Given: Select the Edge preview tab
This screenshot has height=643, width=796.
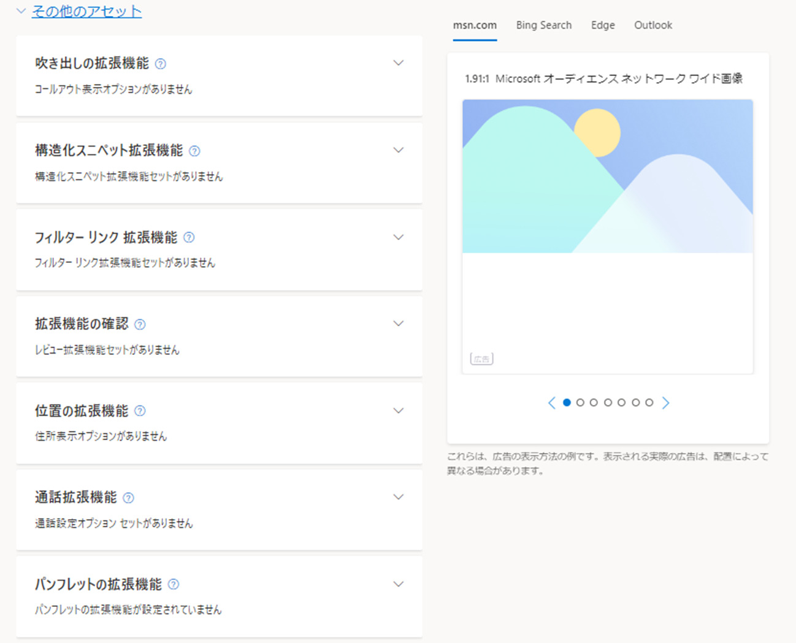Looking at the screenshot, I should pyautogui.click(x=603, y=25).
